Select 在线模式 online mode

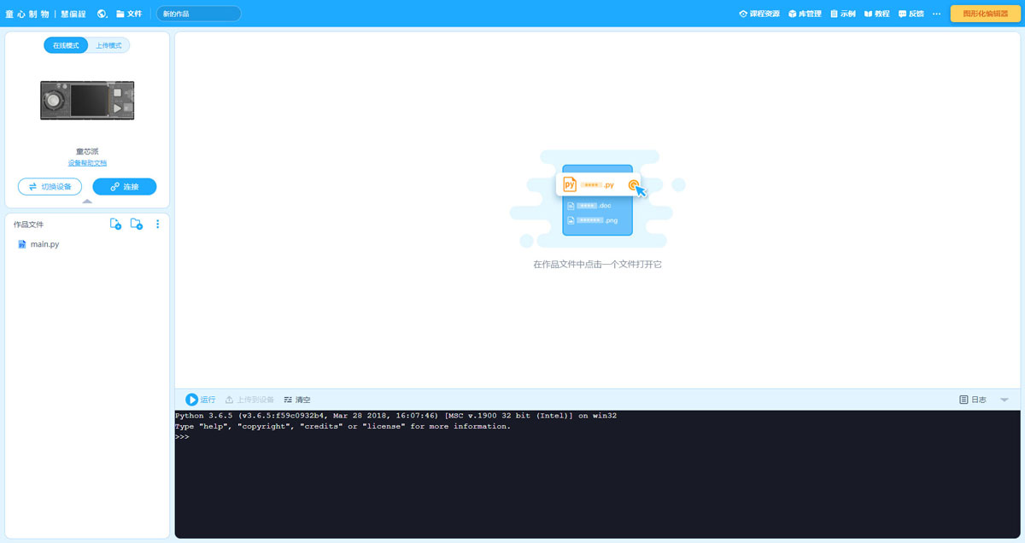tap(65, 44)
